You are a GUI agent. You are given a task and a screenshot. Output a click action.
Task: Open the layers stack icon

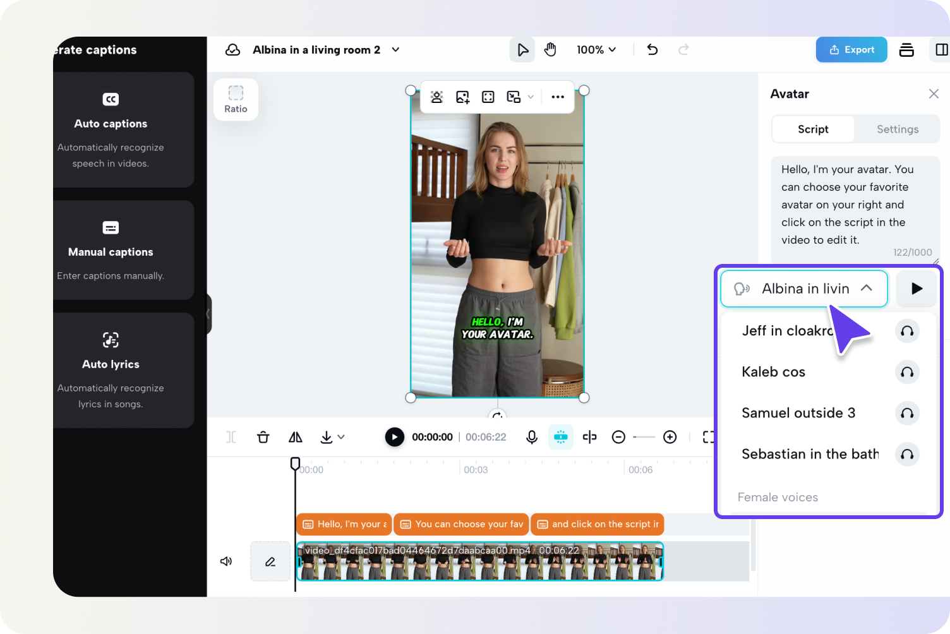pyautogui.click(x=906, y=50)
